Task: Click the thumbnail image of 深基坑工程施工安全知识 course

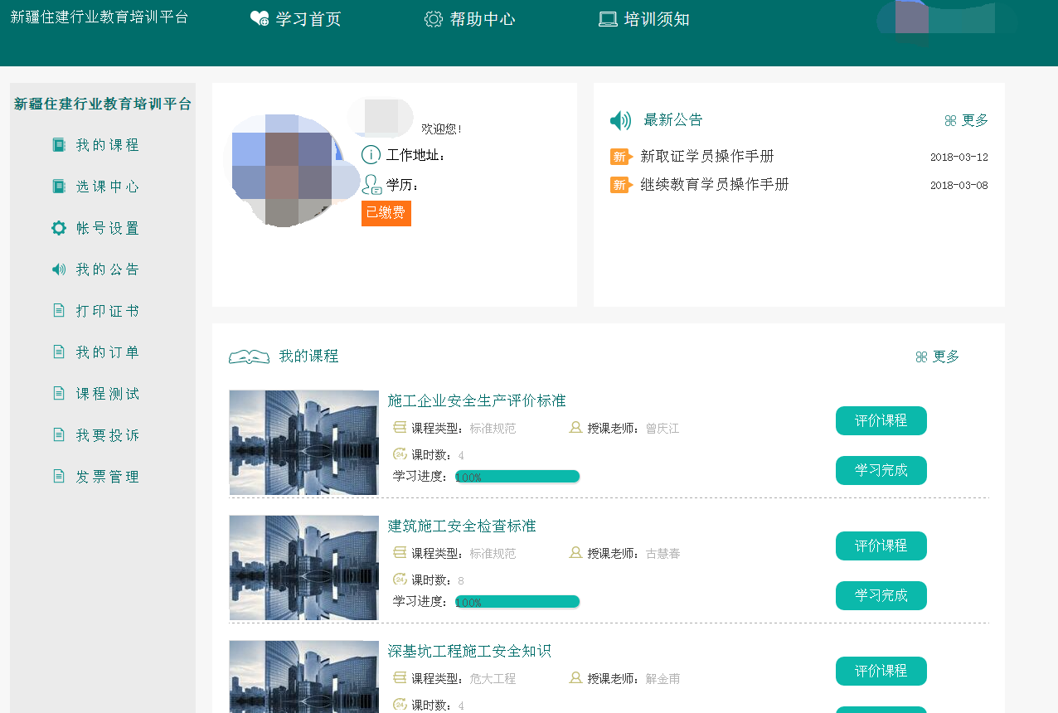Action: [x=303, y=677]
